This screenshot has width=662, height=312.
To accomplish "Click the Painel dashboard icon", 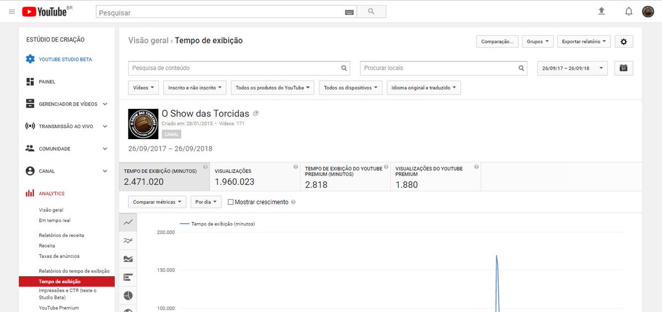I will 30,82.
